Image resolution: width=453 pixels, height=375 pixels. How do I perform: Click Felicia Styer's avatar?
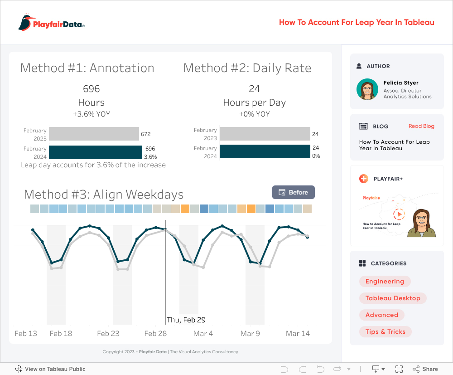point(367,89)
